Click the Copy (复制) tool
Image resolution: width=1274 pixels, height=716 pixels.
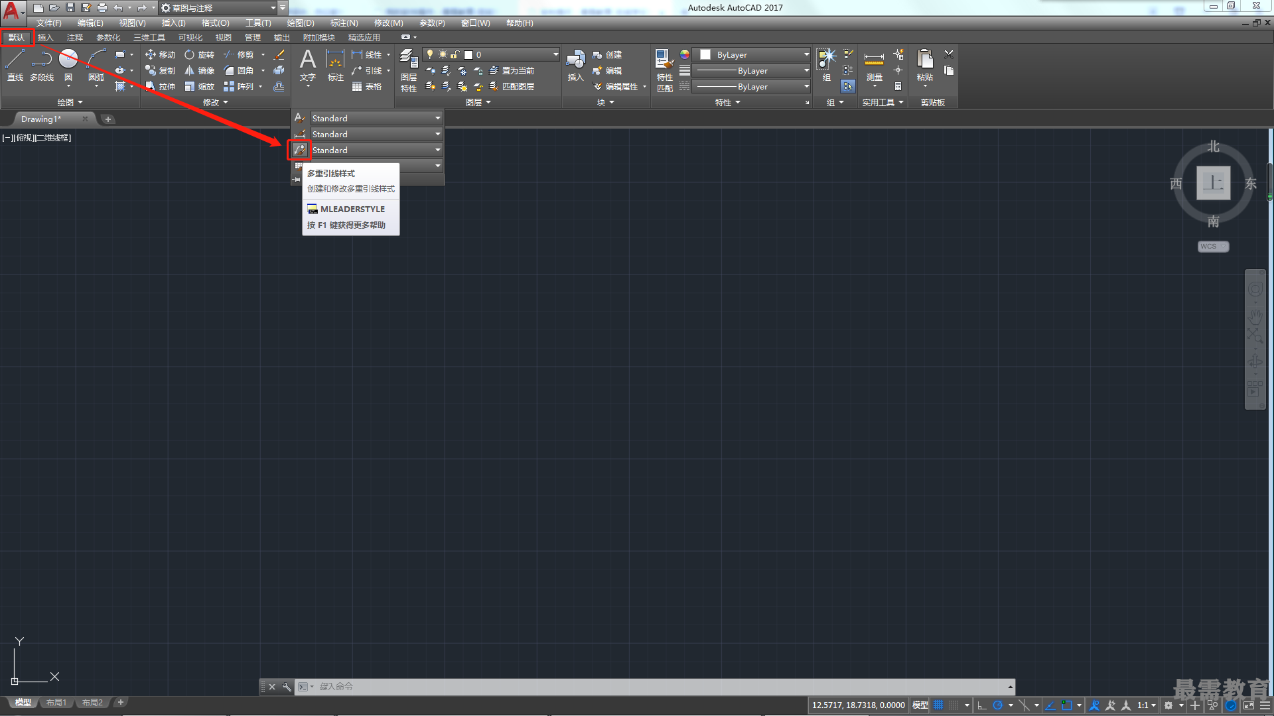(160, 70)
